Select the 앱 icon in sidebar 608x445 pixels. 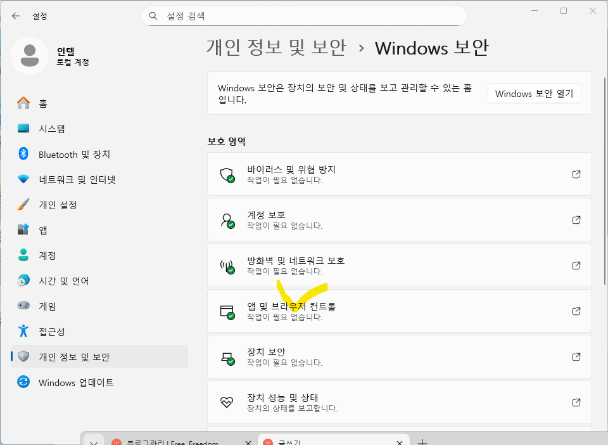pos(23,229)
